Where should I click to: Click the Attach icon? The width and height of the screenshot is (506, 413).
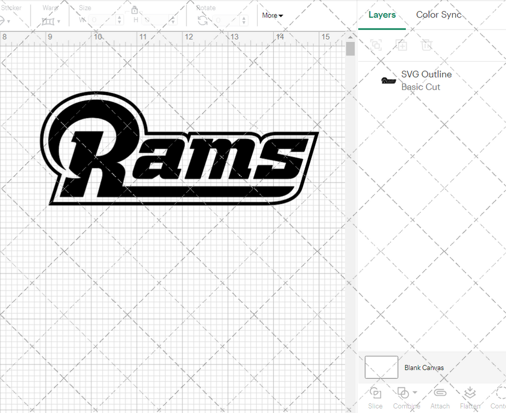click(x=440, y=392)
